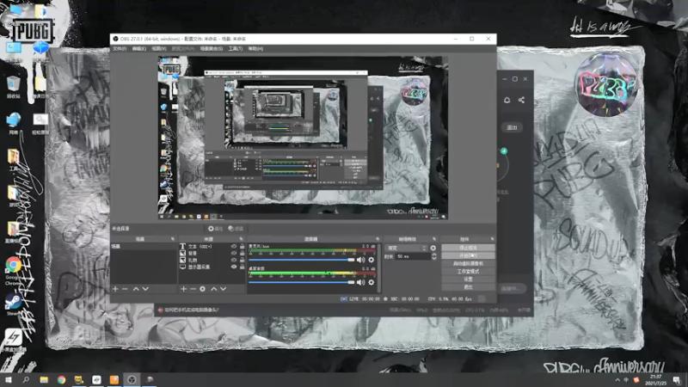Image resolution: width=688 pixels, height=387 pixels.
Task: Add a new scene with plus icon
Action: (115, 289)
